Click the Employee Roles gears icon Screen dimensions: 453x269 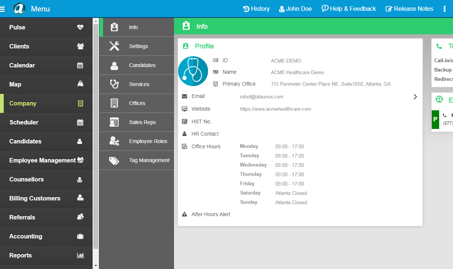(x=114, y=141)
